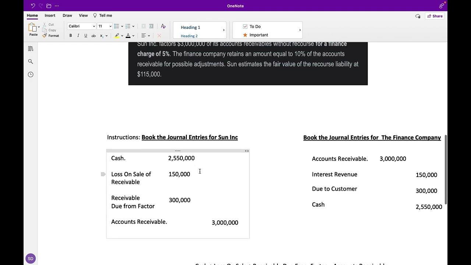
Task: Click the Cut scissors command
Action: point(48,25)
